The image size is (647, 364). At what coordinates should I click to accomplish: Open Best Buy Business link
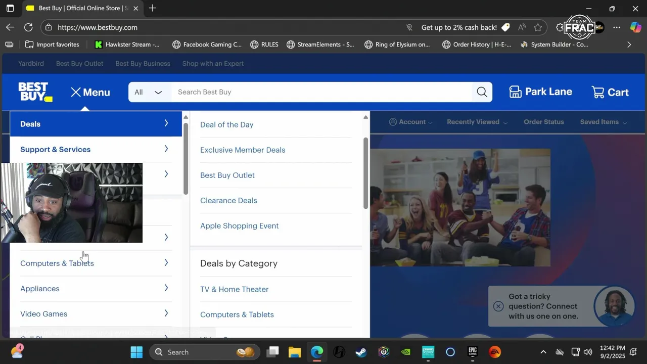pos(143,63)
